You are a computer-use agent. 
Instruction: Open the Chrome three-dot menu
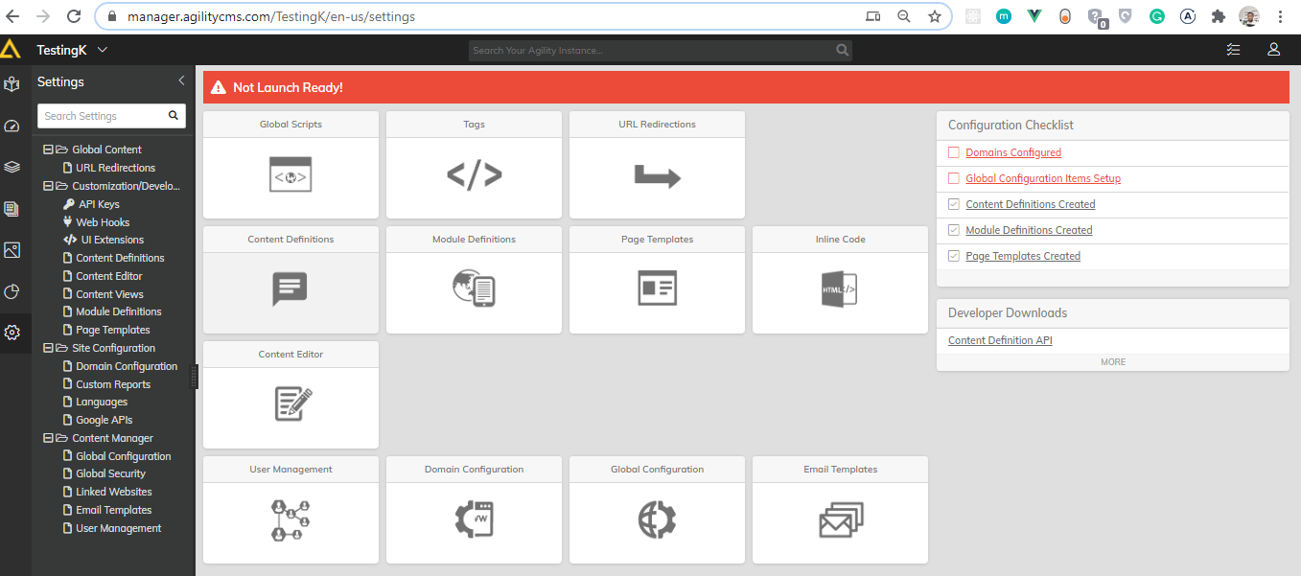1281,16
